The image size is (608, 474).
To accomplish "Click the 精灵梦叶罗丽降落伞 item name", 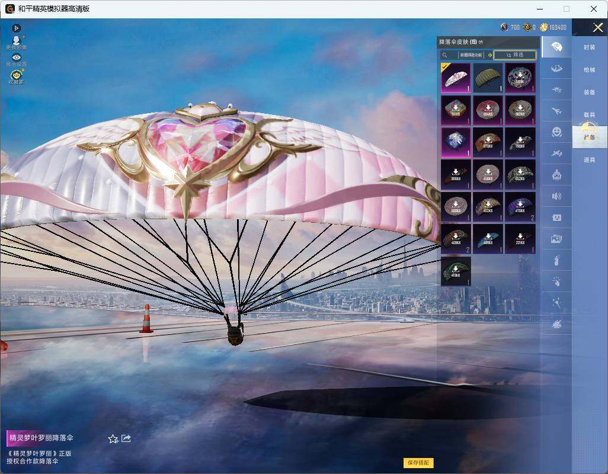I will (41, 438).
